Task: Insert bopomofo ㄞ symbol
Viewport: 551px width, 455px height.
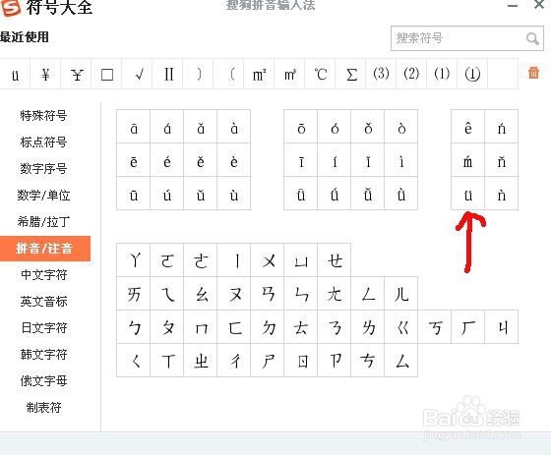Action: [134, 294]
